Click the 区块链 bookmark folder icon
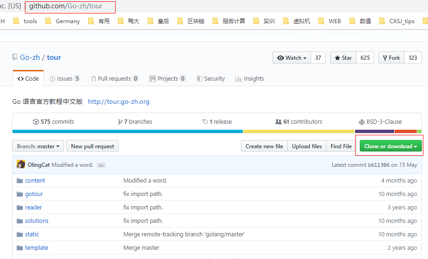This screenshot has height=259, width=428. [x=180, y=21]
